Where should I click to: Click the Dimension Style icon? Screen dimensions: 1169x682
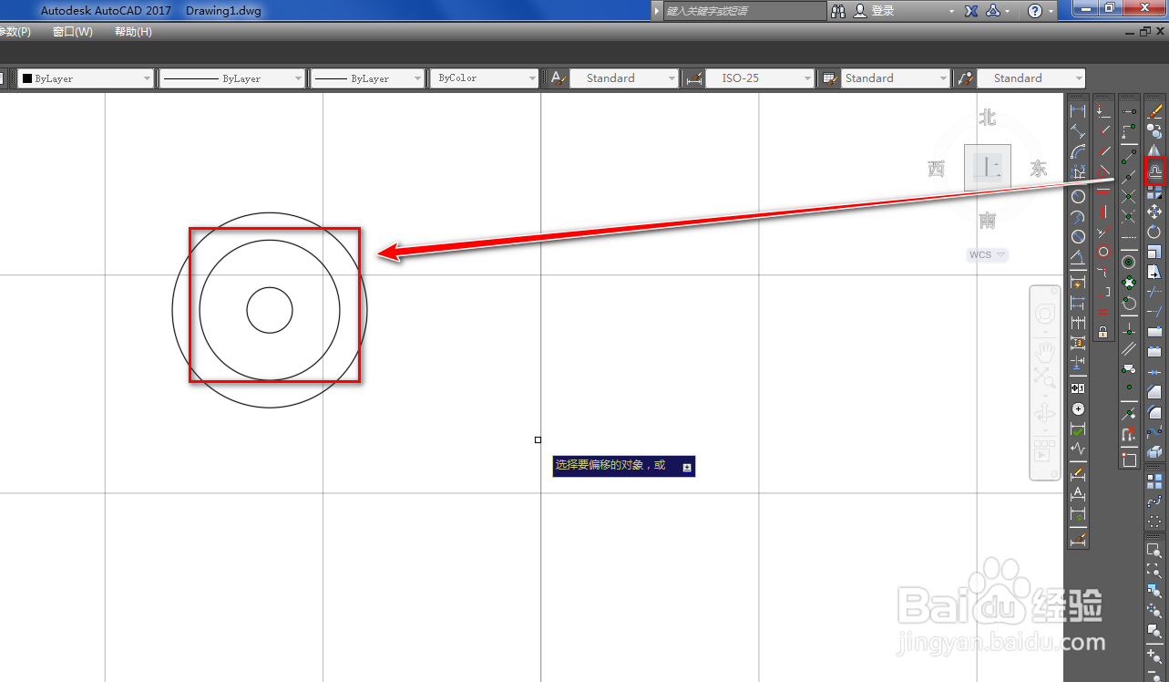click(x=693, y=78)
